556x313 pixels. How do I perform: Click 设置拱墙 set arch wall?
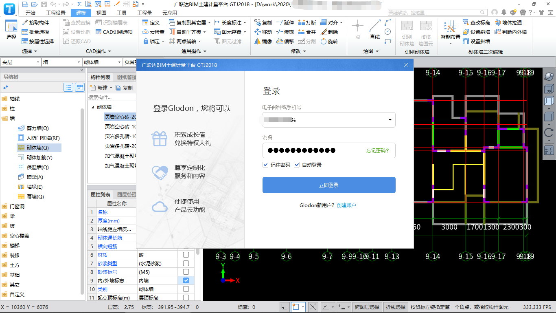(x=477, y=41)
